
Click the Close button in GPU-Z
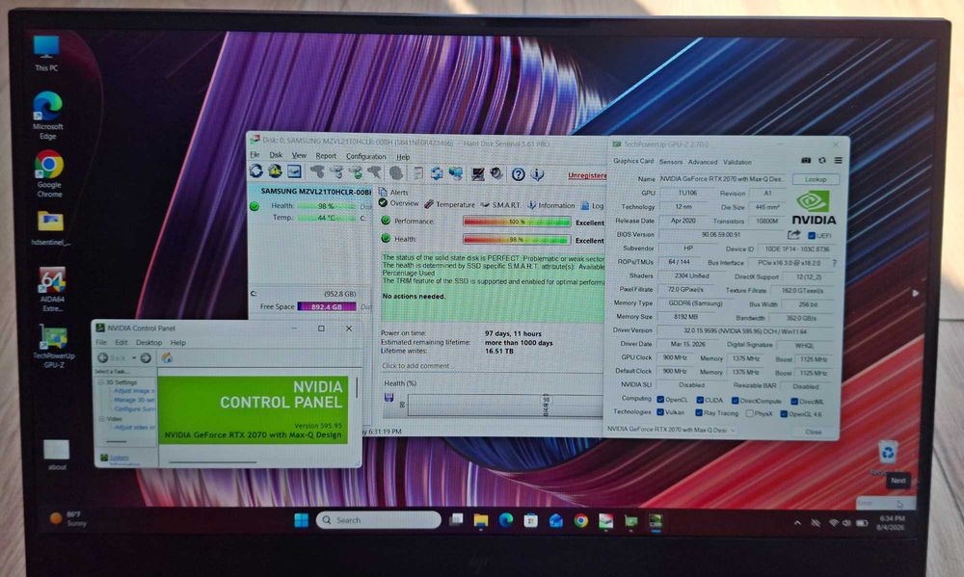coord(814,432)
